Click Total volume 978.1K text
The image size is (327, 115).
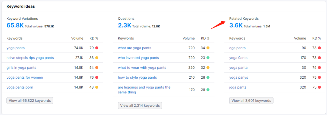coord(39,26)
